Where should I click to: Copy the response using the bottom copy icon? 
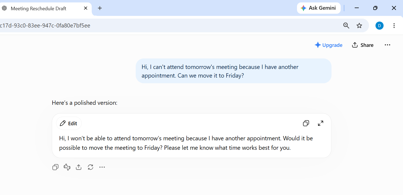tap(55, 167)
